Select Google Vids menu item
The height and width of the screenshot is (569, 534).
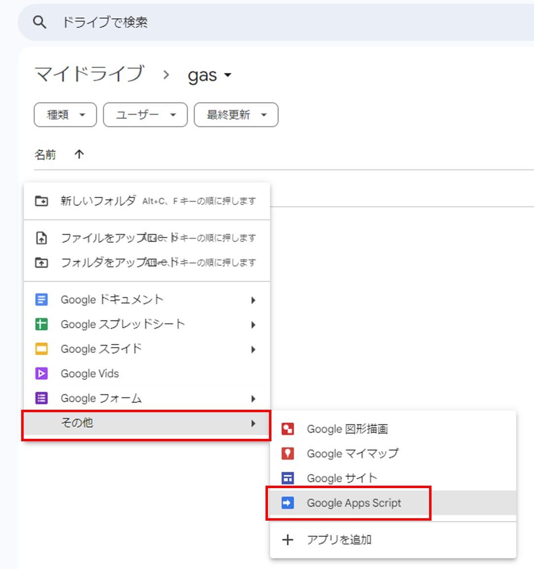[147, 374]
